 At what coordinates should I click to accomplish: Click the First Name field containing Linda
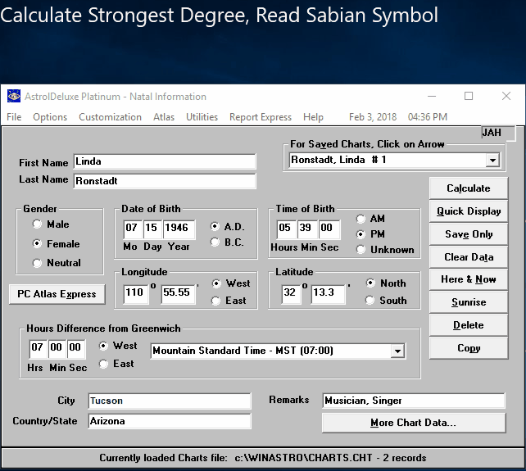(x=165, y=161)
